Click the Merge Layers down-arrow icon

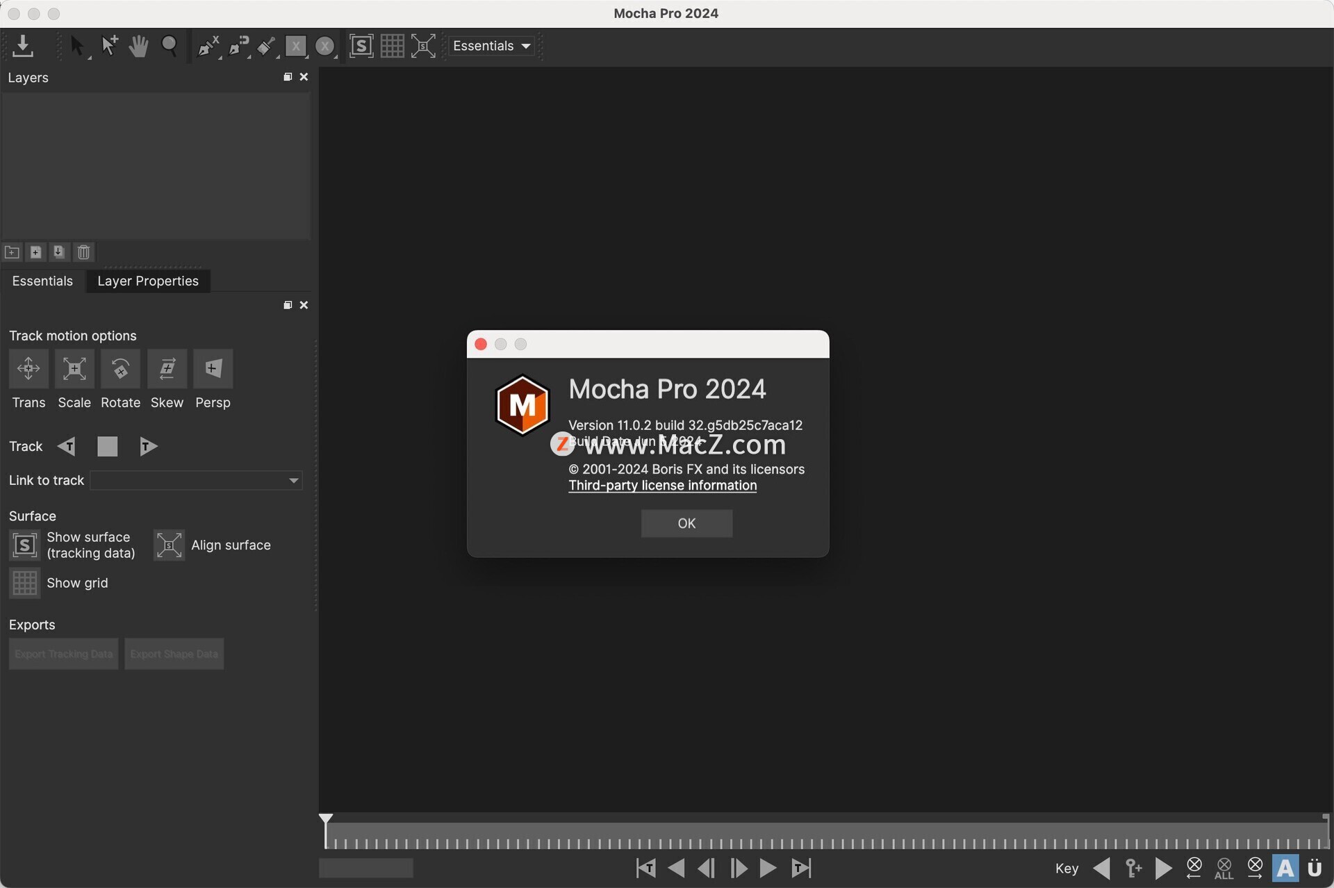point(59,252)
